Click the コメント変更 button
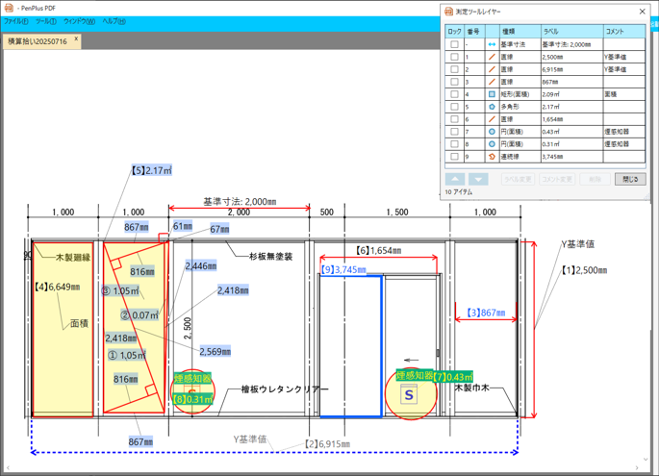 pyautogui.click(x=557, y=180)
